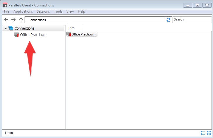This screenshot has height=138, width=213.
Task: Open the Sessions menu
Action: point(43,11)
